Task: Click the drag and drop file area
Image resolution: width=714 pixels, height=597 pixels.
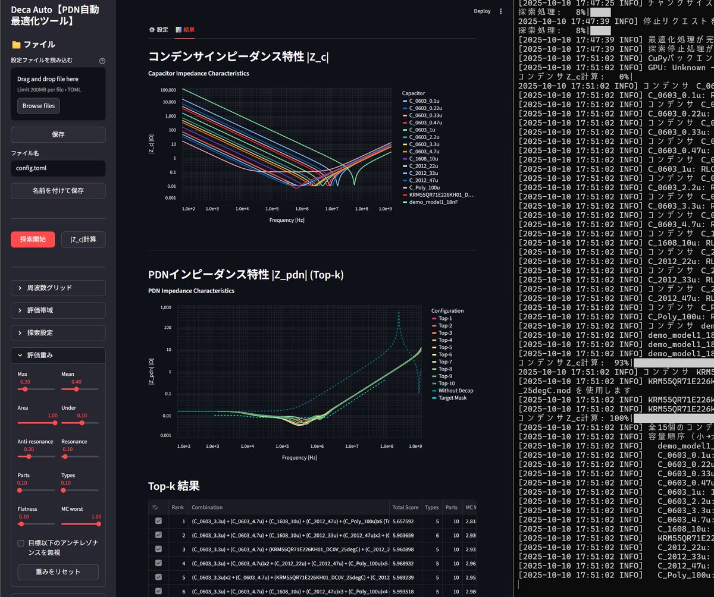Action: [x=58, y=94]
